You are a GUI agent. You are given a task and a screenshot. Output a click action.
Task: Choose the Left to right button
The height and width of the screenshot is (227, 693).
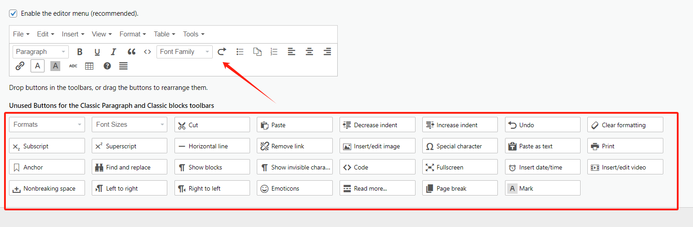point(130,188)
